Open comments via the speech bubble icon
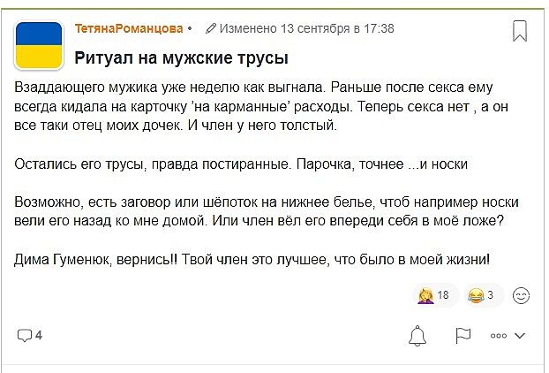 coord(24,336)
